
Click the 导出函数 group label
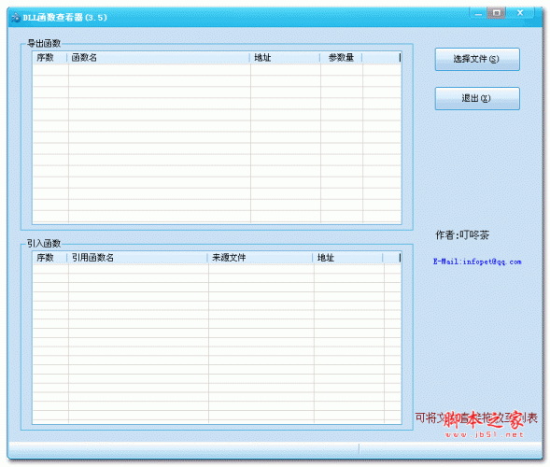44,43
